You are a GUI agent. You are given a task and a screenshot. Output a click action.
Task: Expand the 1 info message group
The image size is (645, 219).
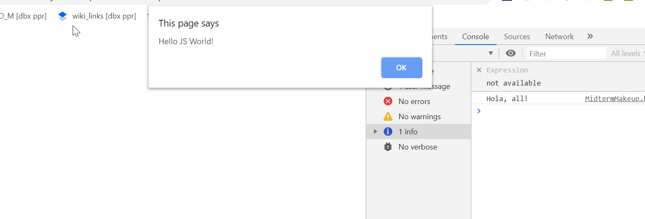(x=375, y=132)
